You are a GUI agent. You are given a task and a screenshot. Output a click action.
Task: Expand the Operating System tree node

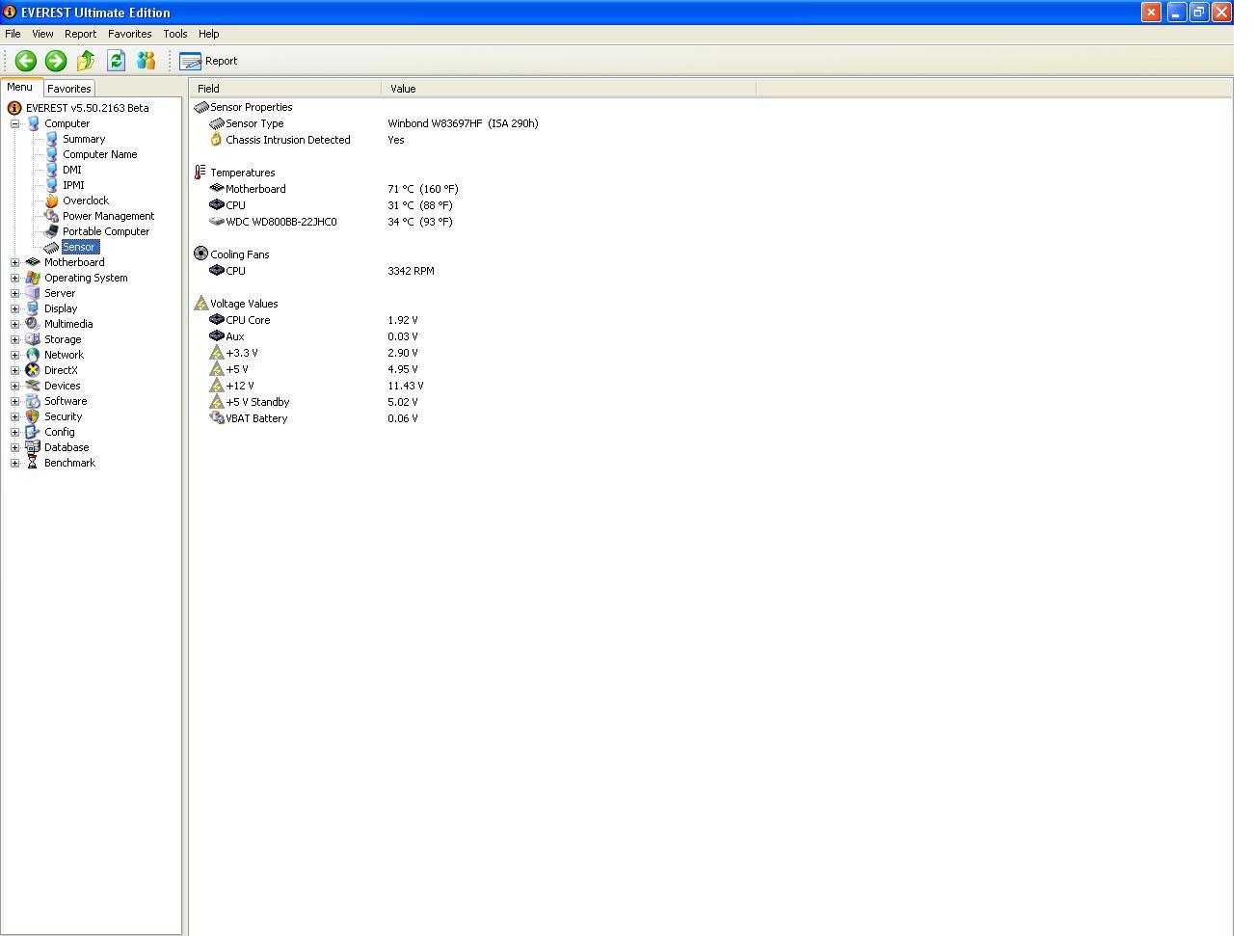14,278
